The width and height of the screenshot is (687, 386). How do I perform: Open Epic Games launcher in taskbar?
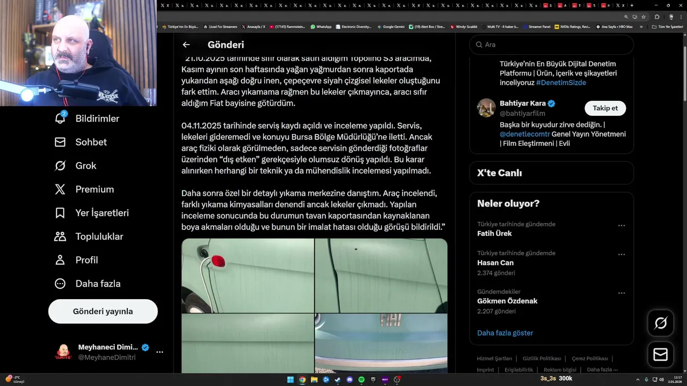(373, 380)
